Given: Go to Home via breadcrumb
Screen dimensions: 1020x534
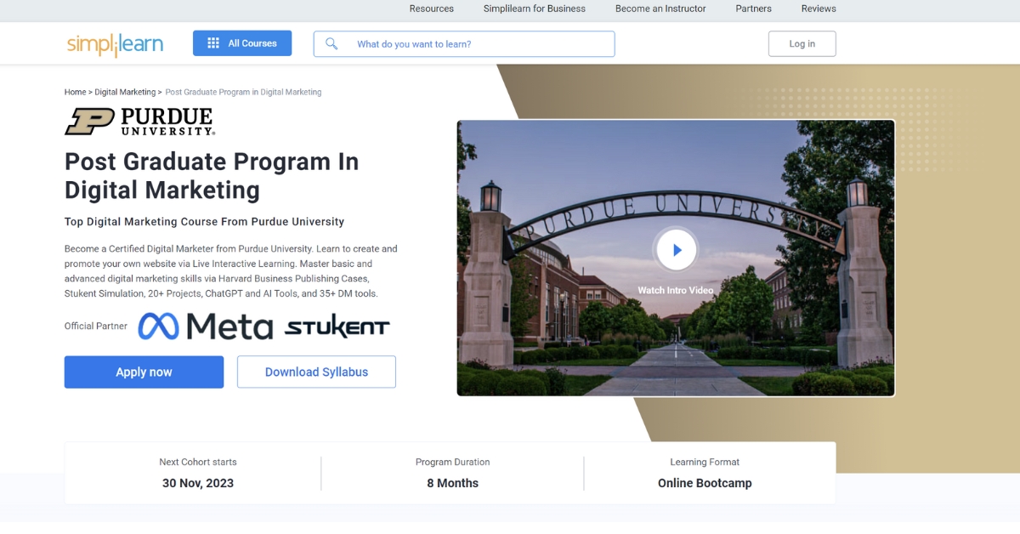Looking at the screenshot, I should click(x=75, y=92).
